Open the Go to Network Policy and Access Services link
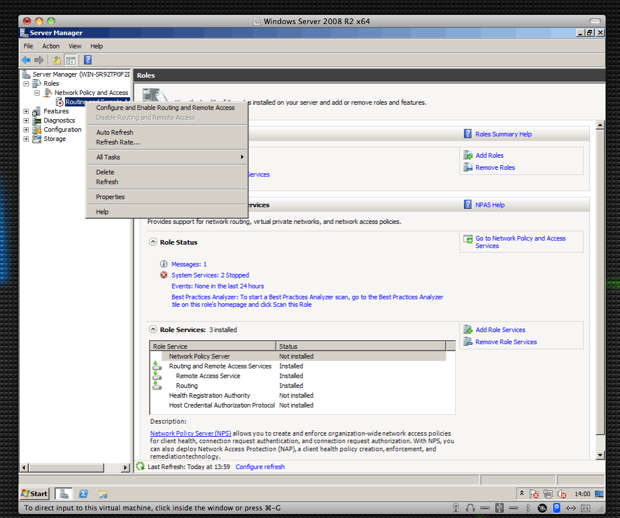Screen dimensions: 620x518 click(521, 242)
